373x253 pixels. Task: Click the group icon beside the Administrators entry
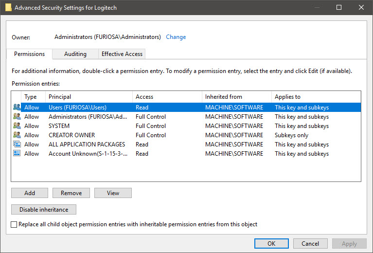pos(17,116)
